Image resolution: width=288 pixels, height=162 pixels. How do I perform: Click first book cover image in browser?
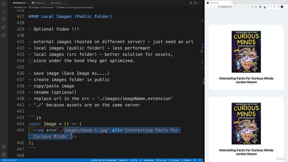(246, 52)
